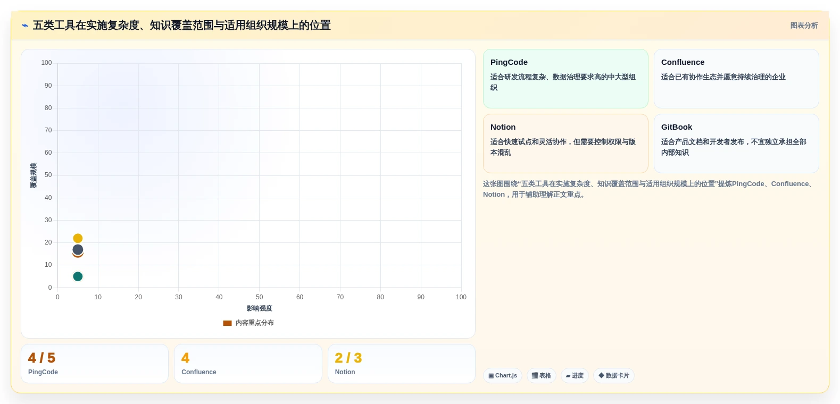
Task: Click the chart heading 五类工具在实施复杂度
Action: pos(182,26)
